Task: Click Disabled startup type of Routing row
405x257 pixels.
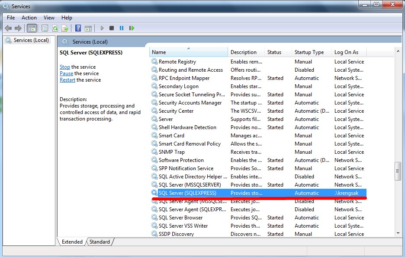Action: coord(304,70)
